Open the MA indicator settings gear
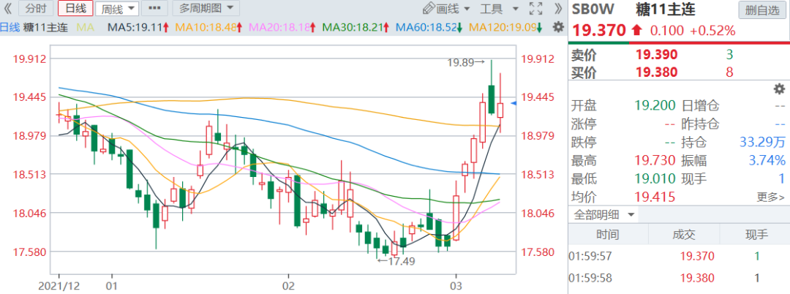This screenshot has height=294, width=790. pos(558,27)
